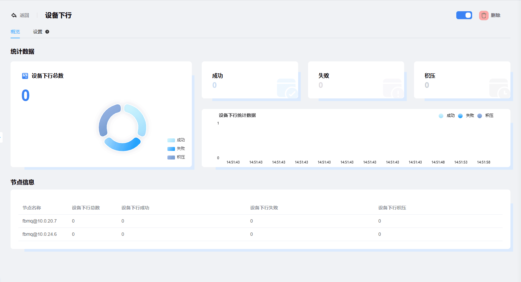
Task: Click the 统计数据 section heading
Action: tap(22, 52)
